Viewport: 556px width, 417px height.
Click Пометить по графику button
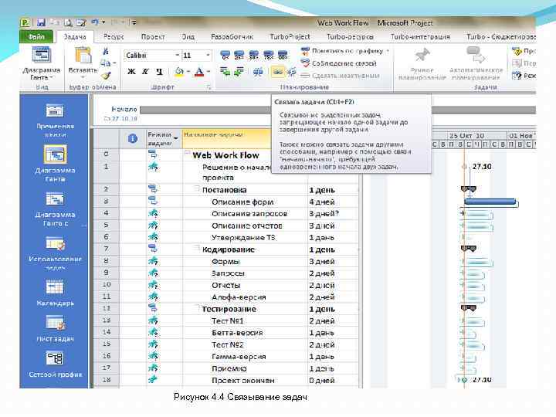coord(342,51)
